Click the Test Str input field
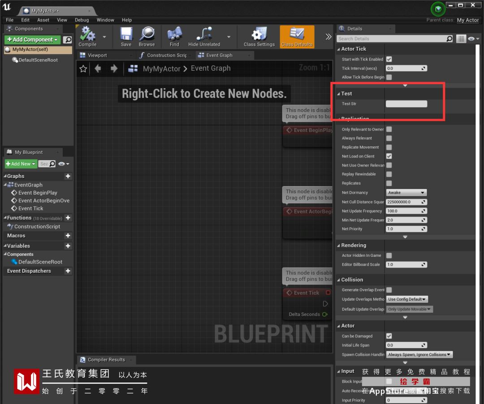This screenshot has width=484, height=404. click(406, 104)
